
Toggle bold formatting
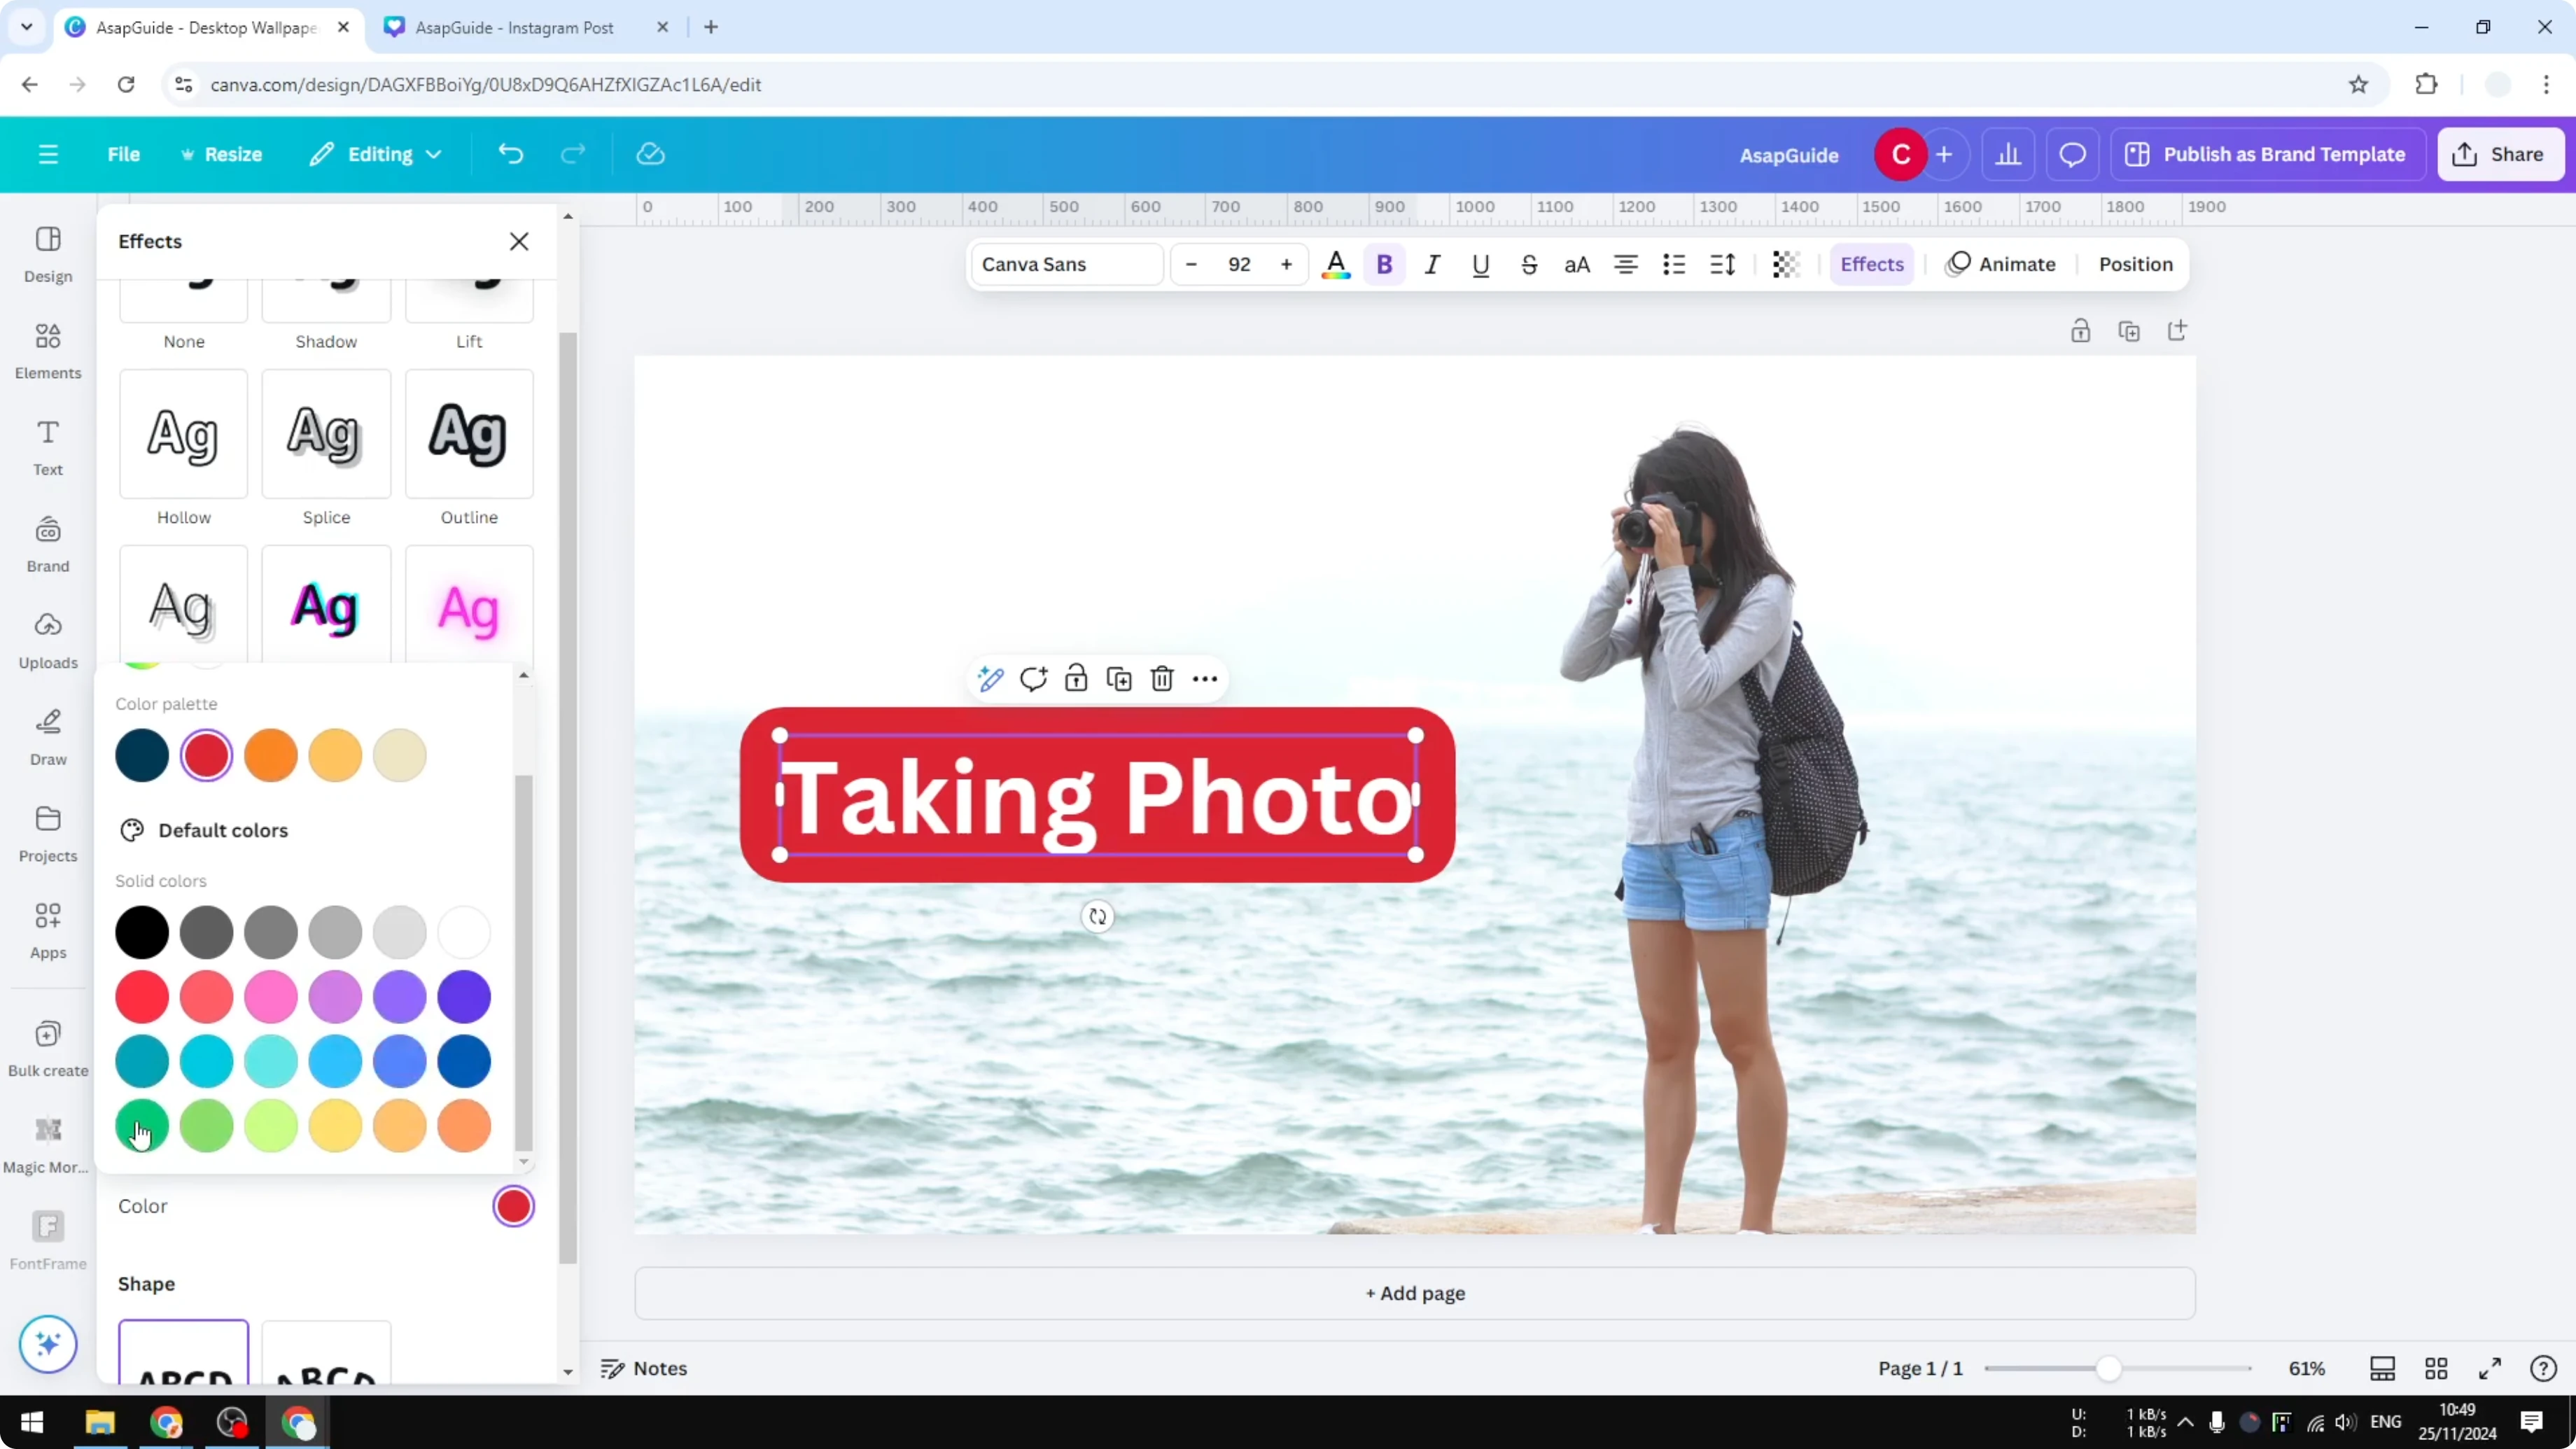(x=1384, y=264)
